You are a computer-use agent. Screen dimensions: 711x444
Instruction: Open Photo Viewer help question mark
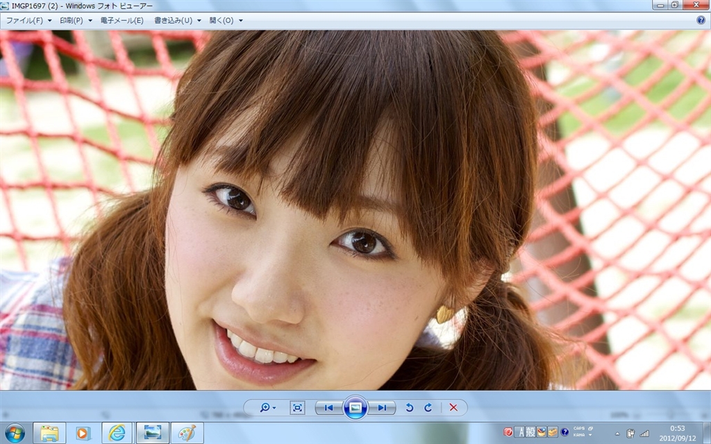701,20
